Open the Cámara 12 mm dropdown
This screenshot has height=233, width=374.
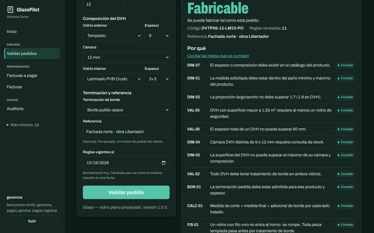coord(126,57)
